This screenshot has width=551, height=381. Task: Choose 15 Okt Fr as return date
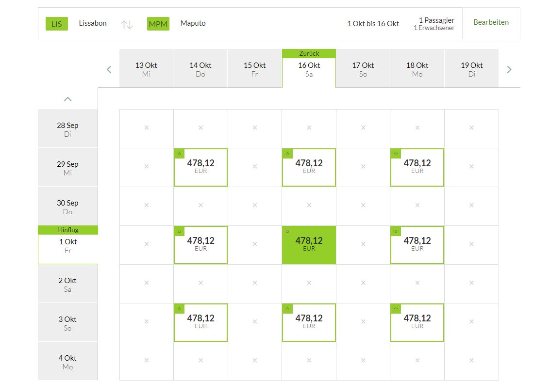(x=255, y=68)
